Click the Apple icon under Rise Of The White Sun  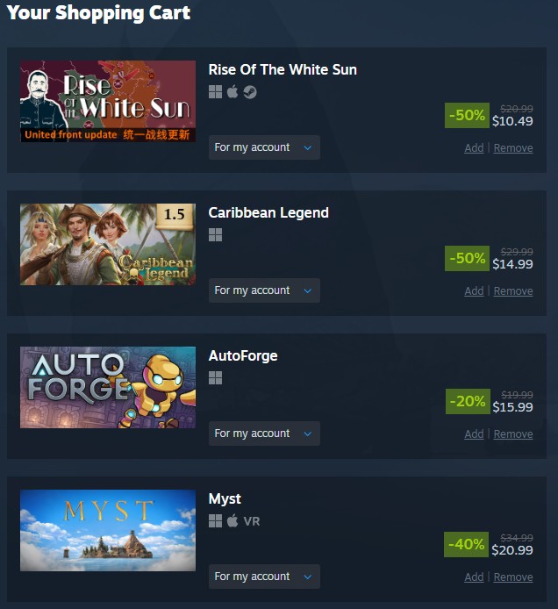coord(232,92)
